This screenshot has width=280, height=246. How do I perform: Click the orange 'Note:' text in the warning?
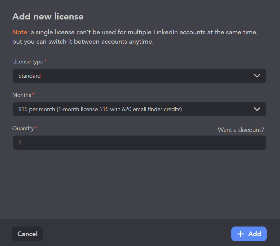[20, 32]
